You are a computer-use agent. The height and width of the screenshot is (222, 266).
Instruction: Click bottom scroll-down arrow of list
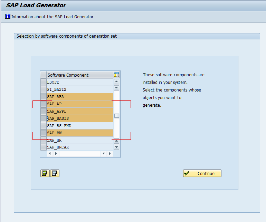(x=116, y=147)
